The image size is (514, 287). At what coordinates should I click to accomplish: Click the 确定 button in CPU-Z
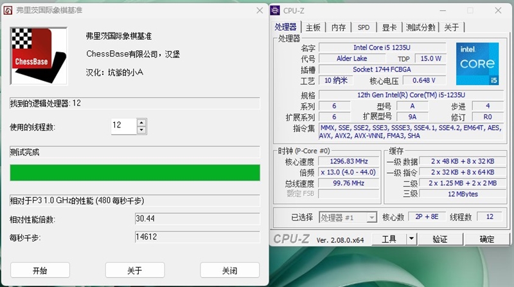tap(487, 239)
